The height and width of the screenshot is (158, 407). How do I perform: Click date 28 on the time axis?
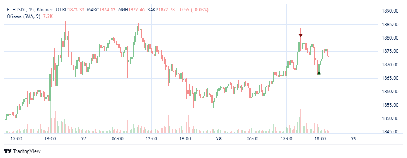218,139
